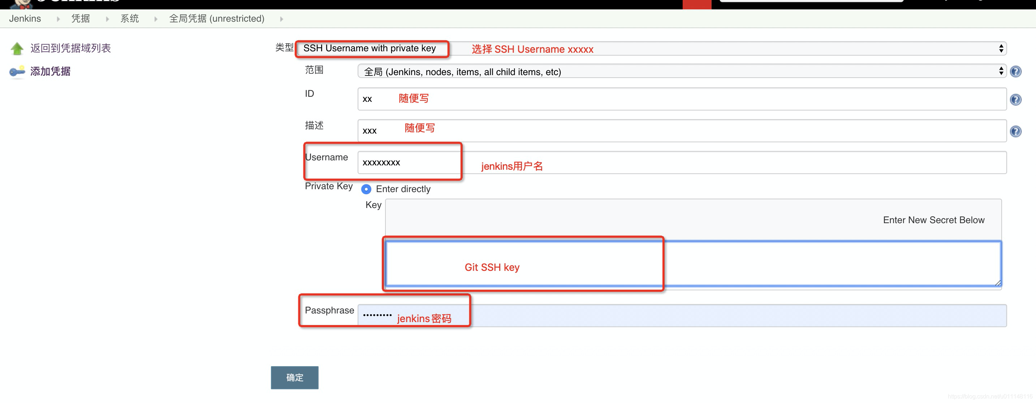
Task: Open help icon for ID field
Action: [1015, 99]
